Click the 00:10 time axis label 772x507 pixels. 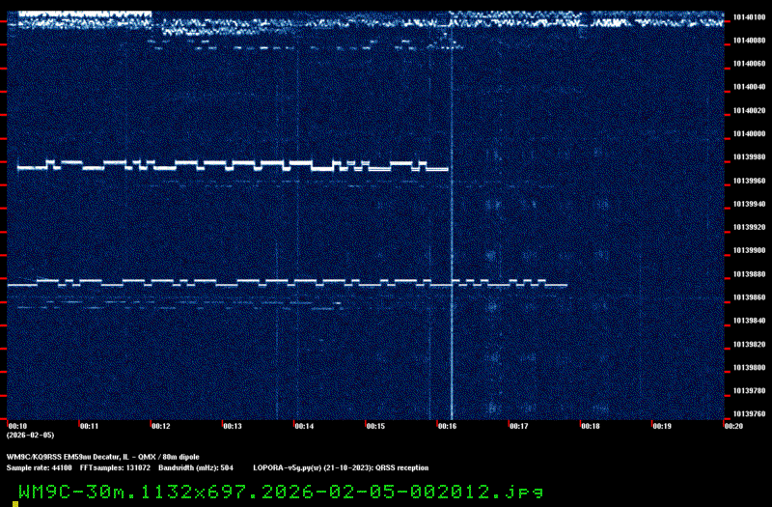(x=17, y=426)
